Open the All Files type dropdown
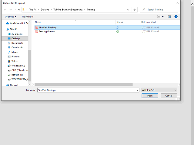Viewport: 194px width, 145px height. (x=159, y=90)
